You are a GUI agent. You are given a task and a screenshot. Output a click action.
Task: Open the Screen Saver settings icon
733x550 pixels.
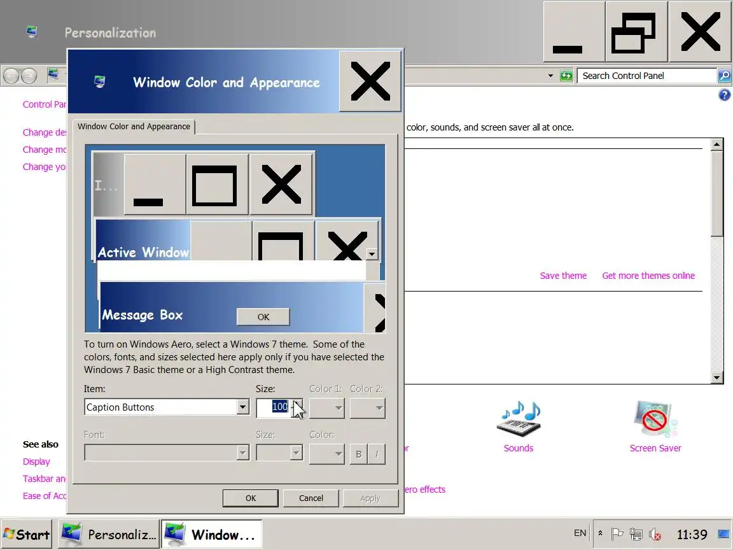coord(655,419)
